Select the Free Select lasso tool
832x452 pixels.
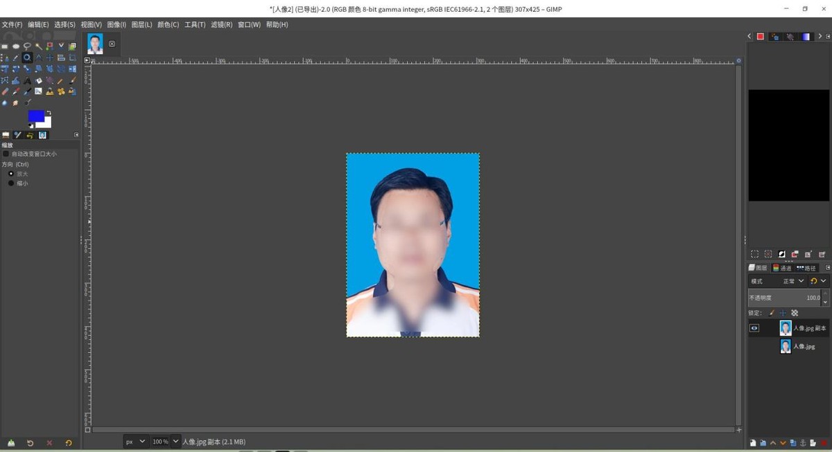coord(27,45)
